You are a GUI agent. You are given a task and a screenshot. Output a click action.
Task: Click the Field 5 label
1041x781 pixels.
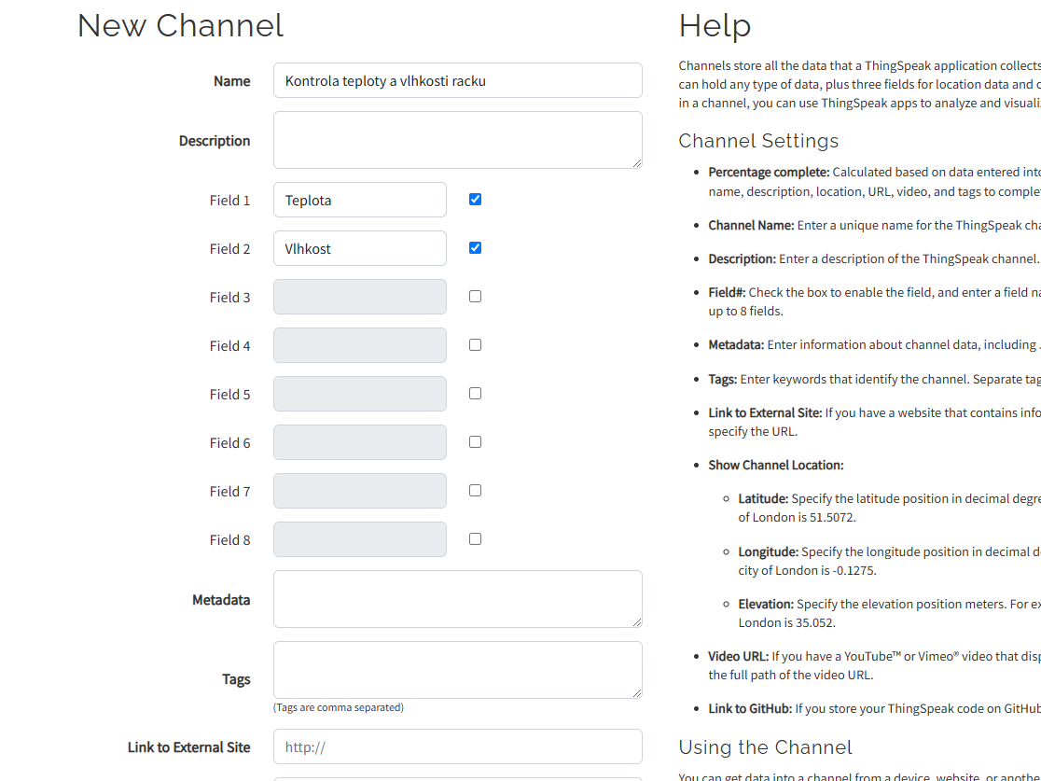[229, 395]
